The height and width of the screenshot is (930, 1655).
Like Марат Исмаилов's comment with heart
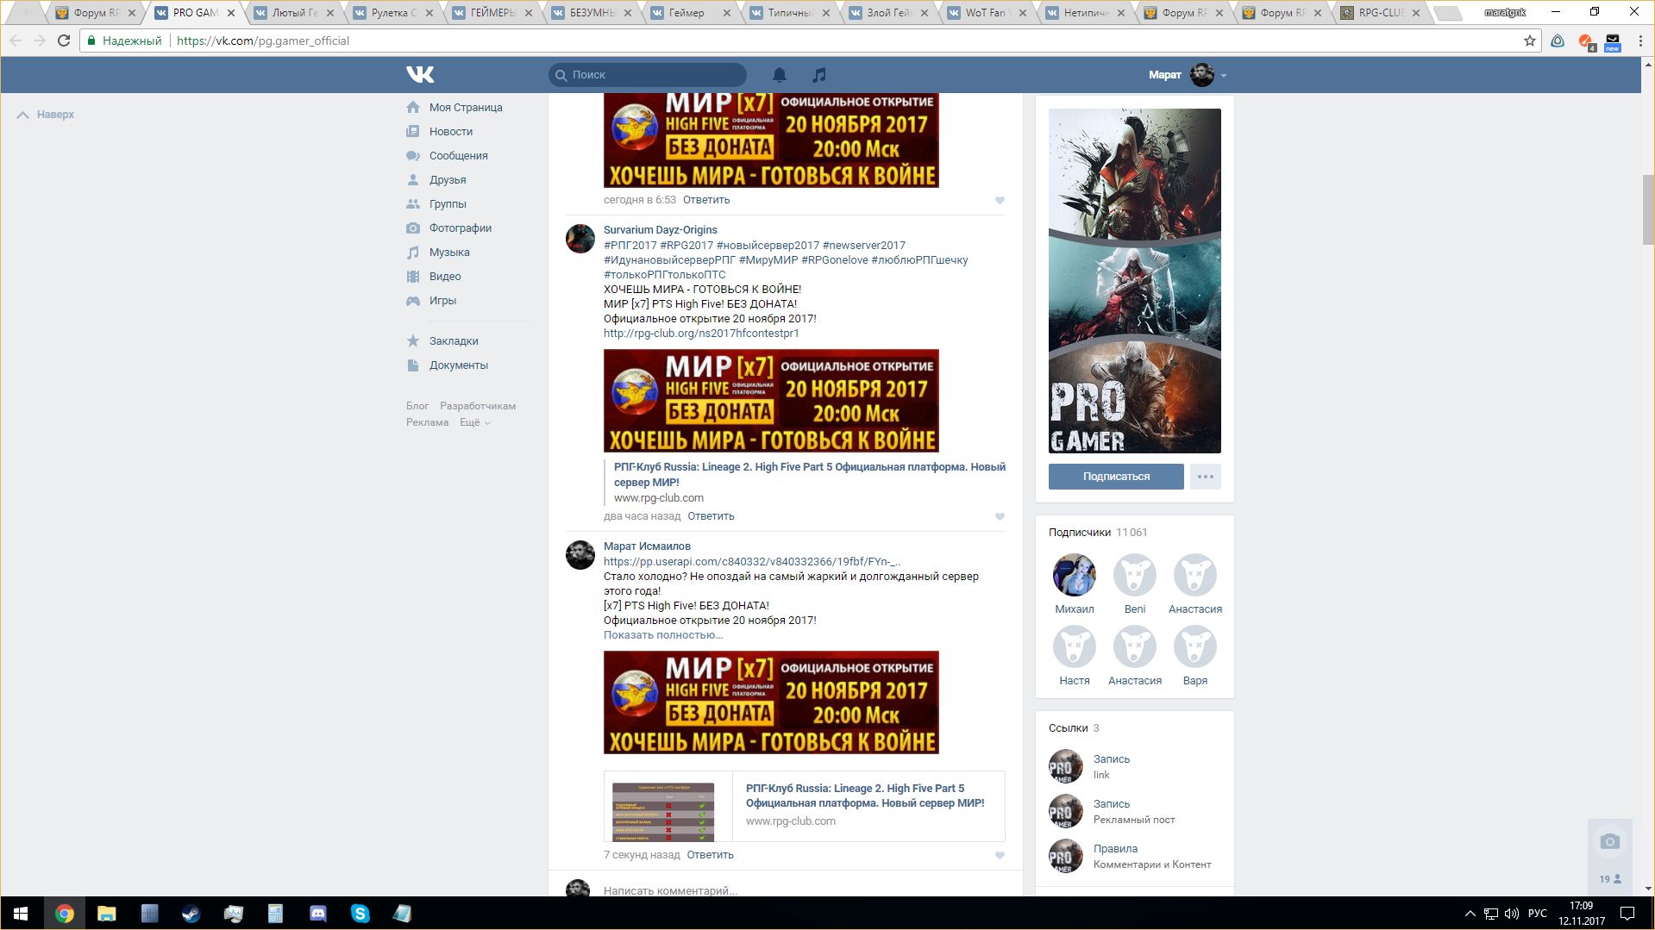[x=1000, y=856]
